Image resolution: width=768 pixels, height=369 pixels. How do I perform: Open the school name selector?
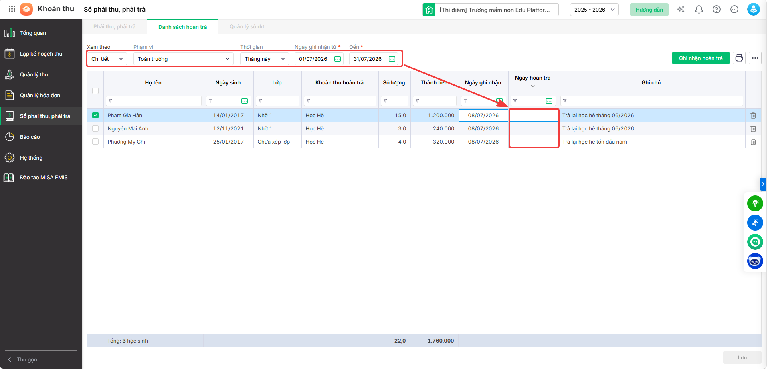click(497, 10)
